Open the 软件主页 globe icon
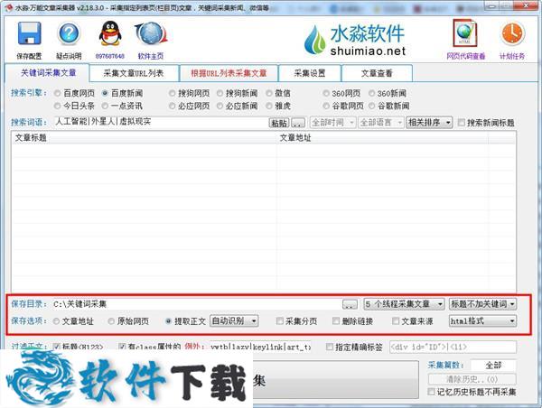The height and width of the screenshot is (408, 542). [x=150, y=35]
